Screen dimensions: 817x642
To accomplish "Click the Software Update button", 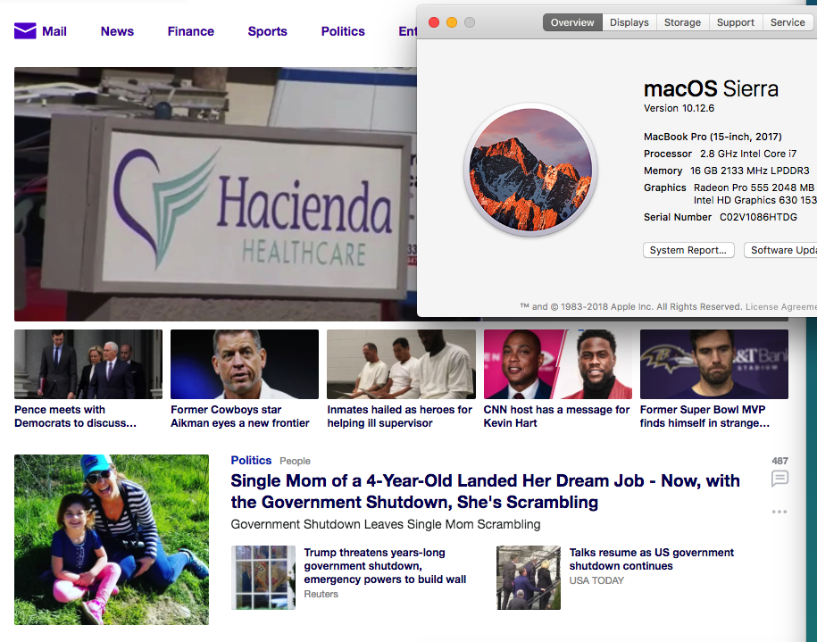I will pos(780,250).
